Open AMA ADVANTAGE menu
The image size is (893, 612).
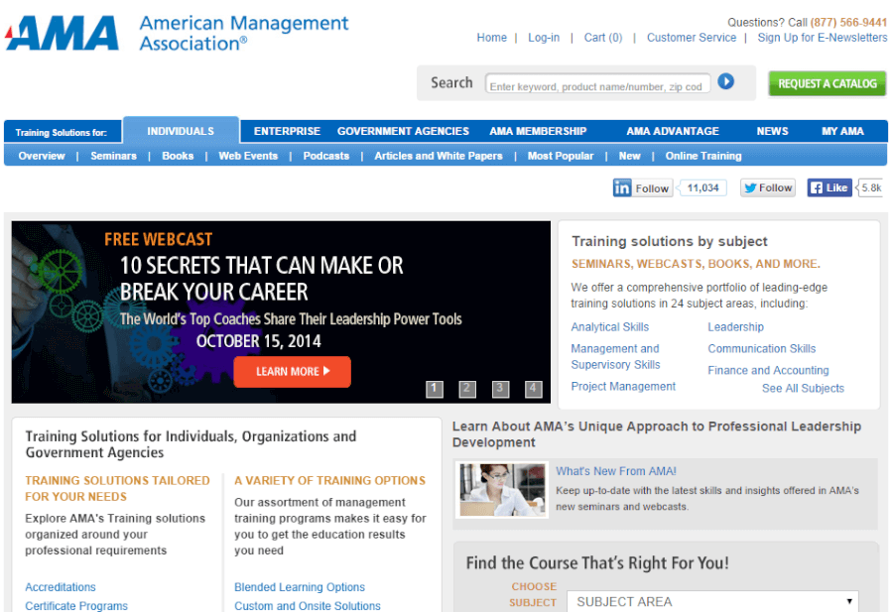click(x=673, y=131)
